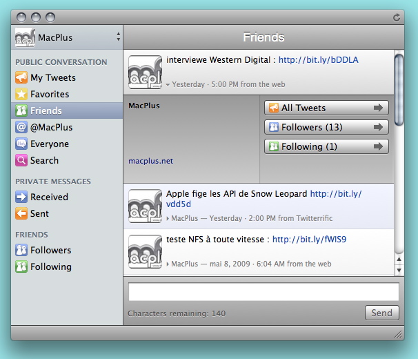Open My Tweets in the sidebar
The height and width of the screenshot is (359, 418).
[67, 78]
